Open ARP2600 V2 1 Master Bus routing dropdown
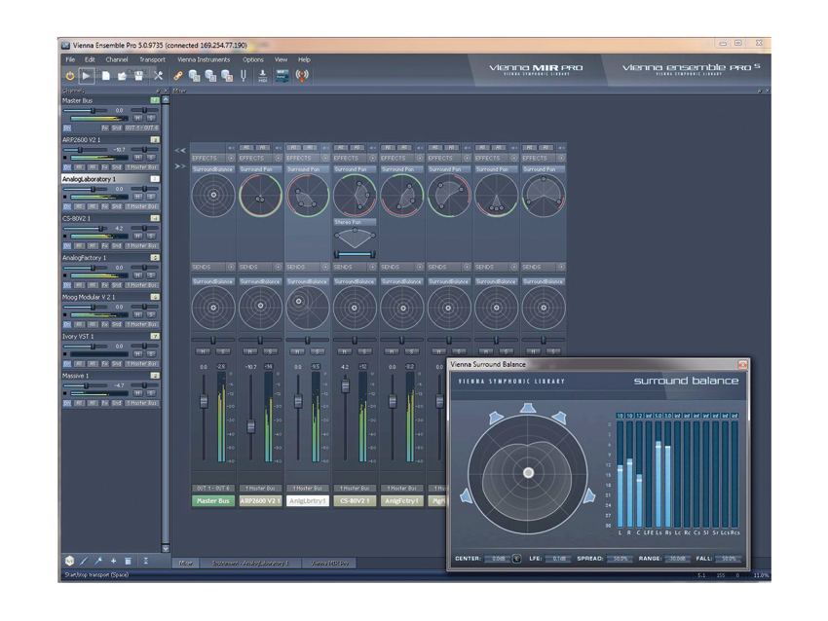 [141, 167]
